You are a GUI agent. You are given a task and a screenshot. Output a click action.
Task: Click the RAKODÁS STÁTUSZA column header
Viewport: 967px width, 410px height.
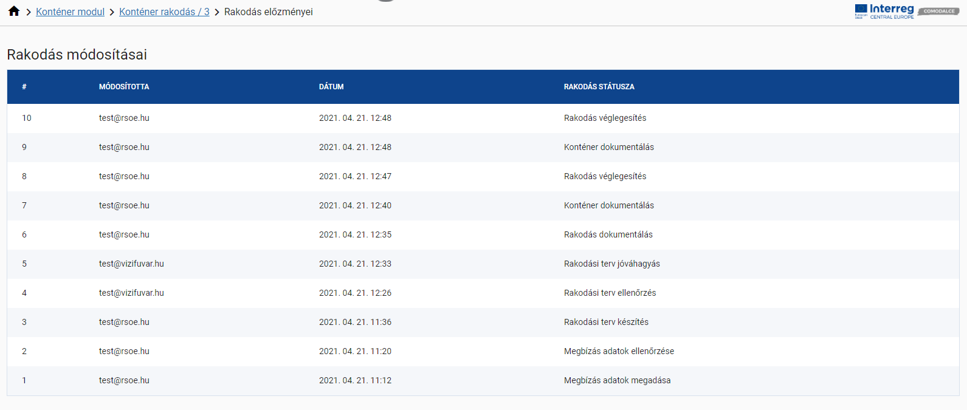coord(599,87)
